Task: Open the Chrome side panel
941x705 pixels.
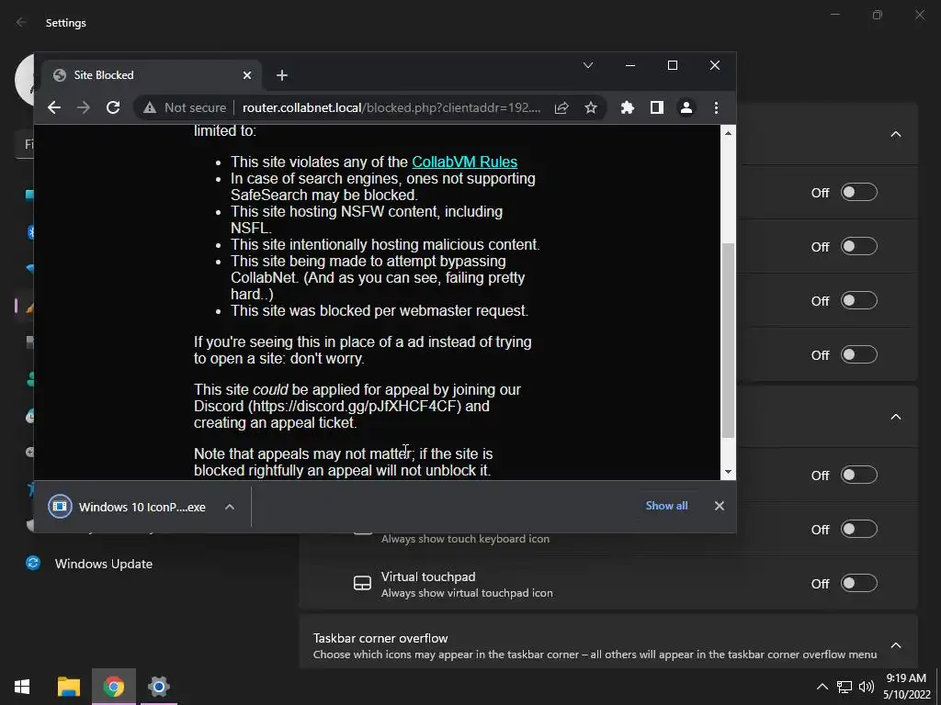Action: click(656, 108)
